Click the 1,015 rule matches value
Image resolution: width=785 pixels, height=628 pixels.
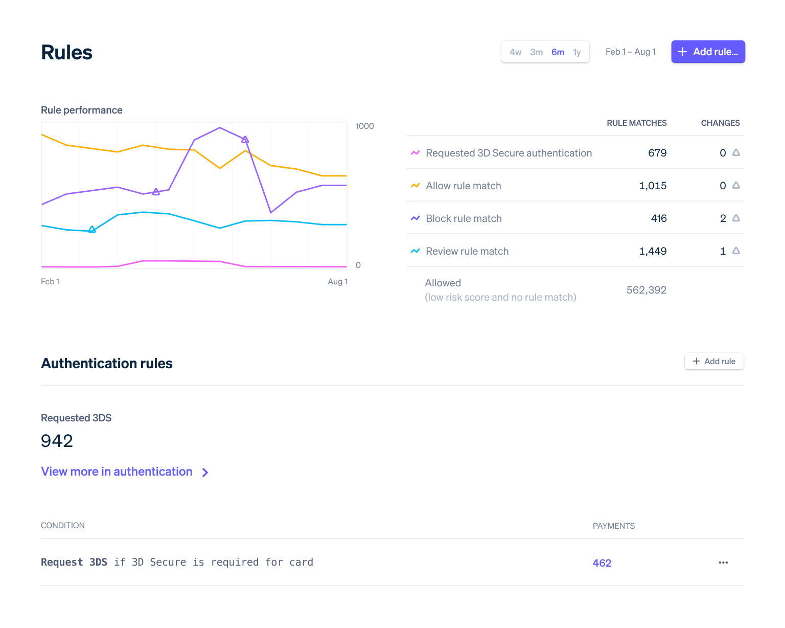(x=653, y=186)
